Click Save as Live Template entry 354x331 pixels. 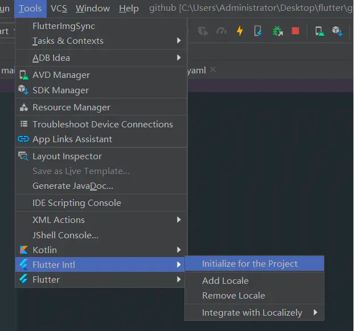click(x=101, y=171)
